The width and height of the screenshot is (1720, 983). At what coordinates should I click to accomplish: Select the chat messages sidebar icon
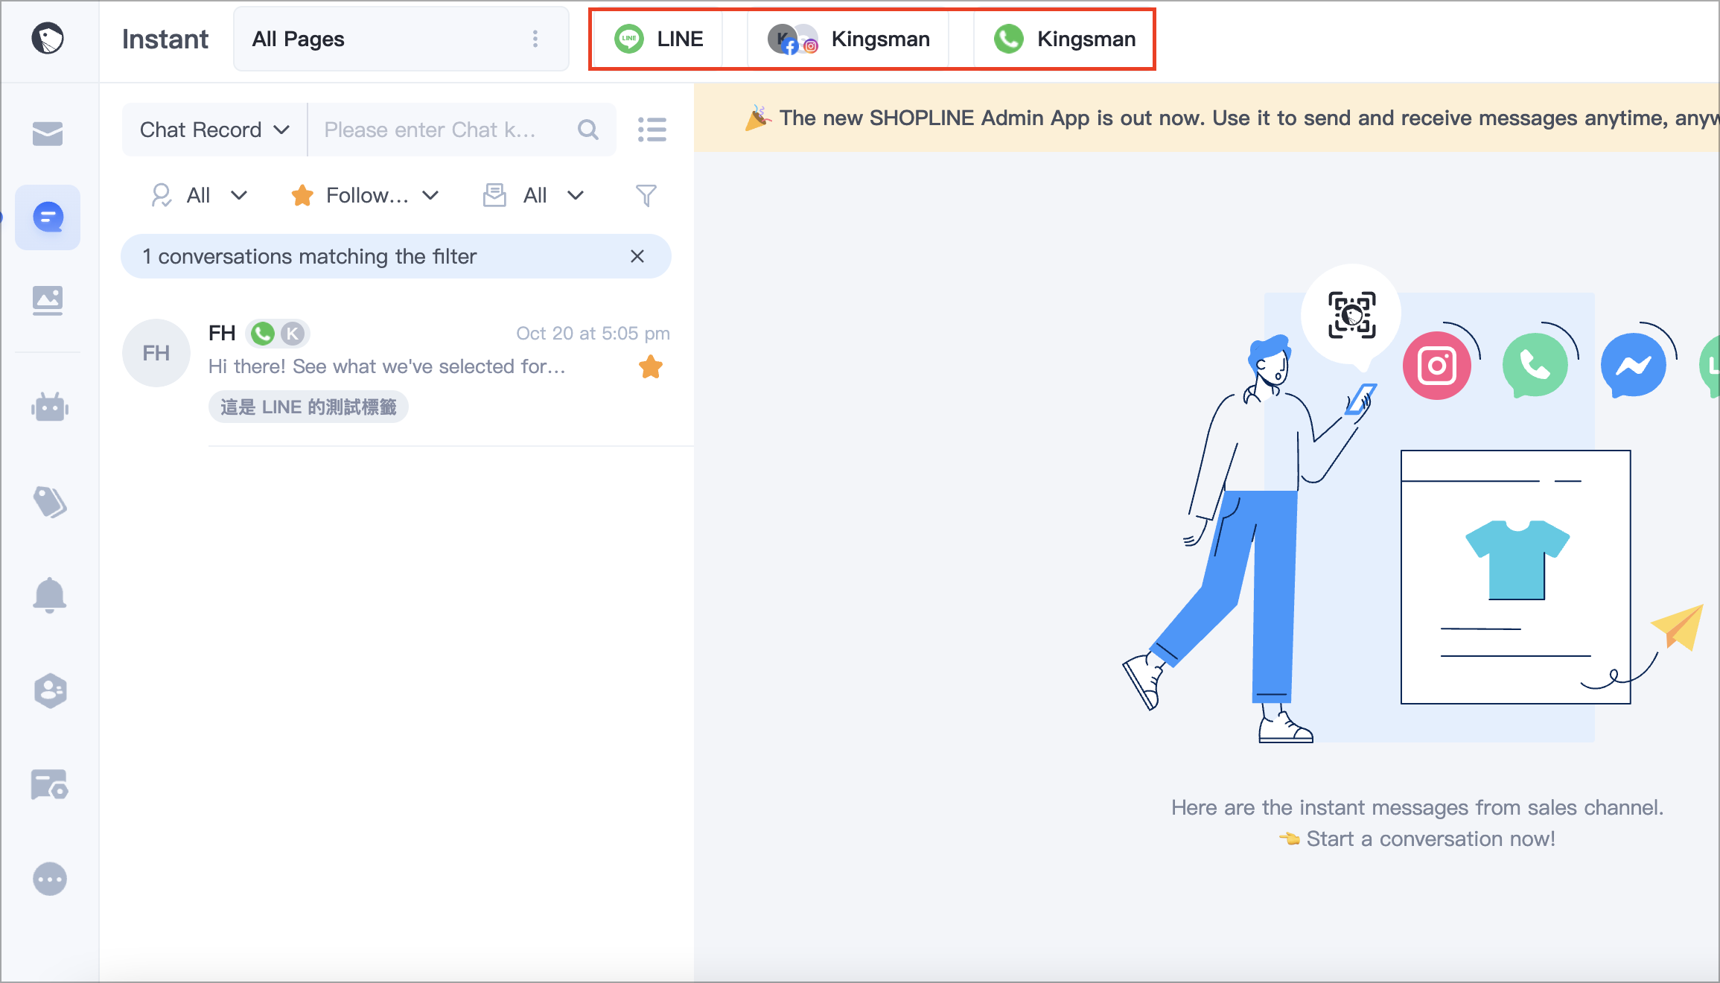48,217
